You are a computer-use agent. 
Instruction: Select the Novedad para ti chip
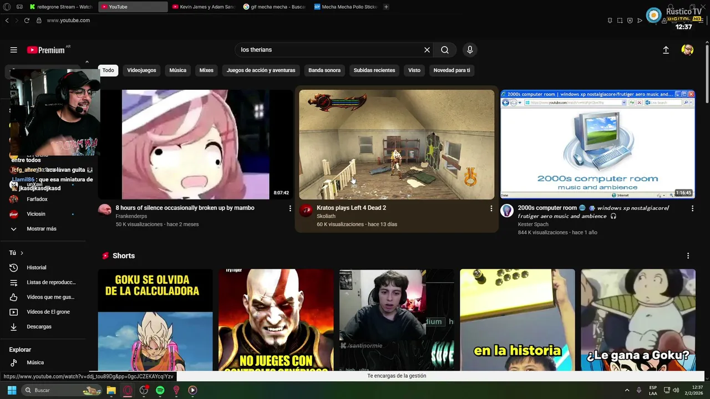[x=452, y=70]
